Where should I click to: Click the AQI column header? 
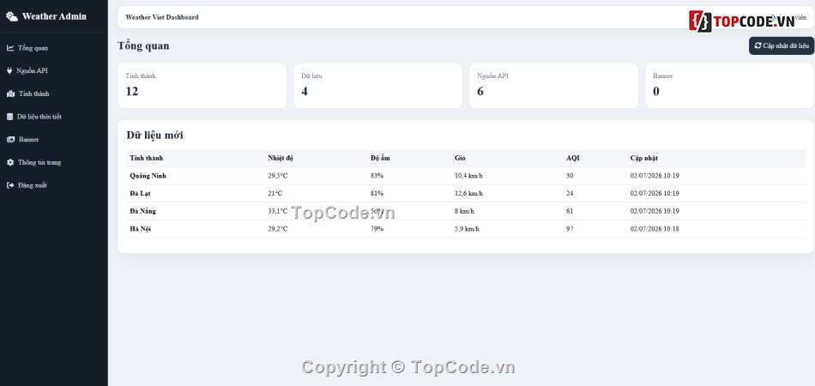click(573, 158)
